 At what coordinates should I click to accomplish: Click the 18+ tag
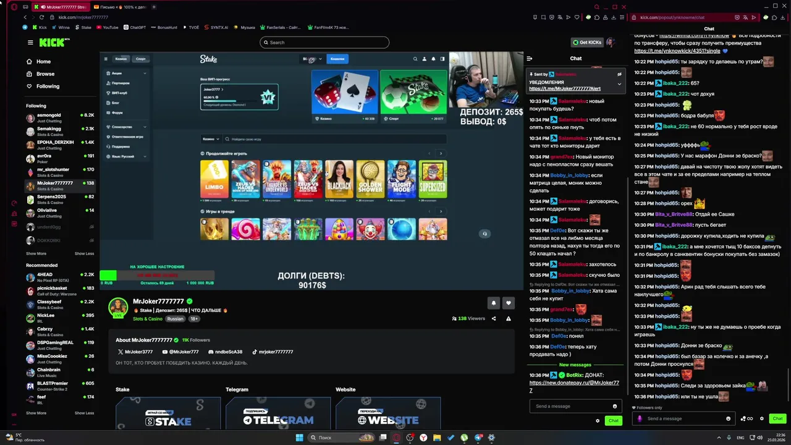[x=194, y=319]
